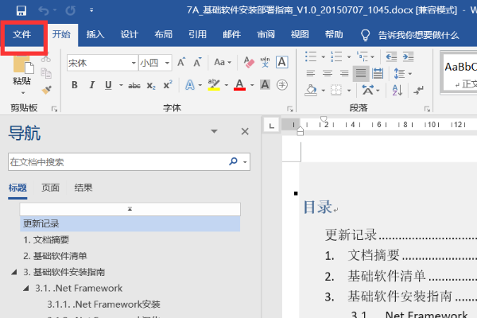Switch to the 邮件 ribbon tab

232,34
